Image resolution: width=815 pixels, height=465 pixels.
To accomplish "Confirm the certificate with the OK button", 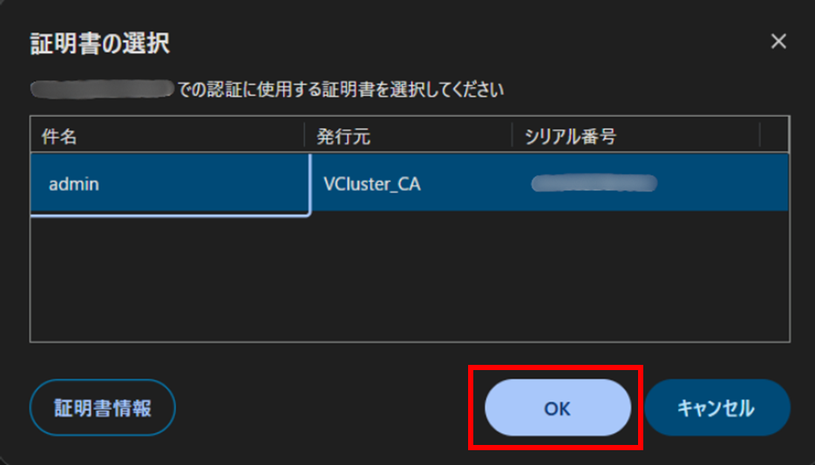I will point(557,408).
